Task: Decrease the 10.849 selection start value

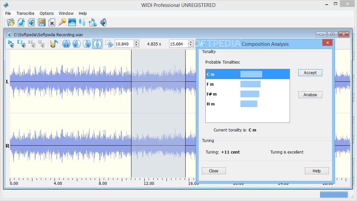Action: click(136, 45)
